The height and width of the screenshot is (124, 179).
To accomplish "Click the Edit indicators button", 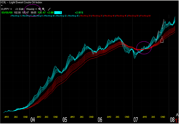I will (x=21, y=9).
